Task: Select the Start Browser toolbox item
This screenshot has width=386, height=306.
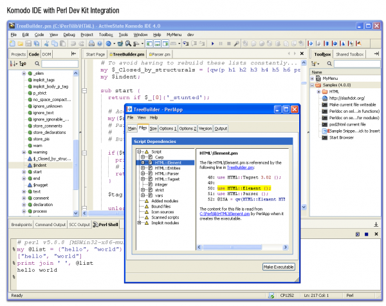Action: tap(341, 136)
